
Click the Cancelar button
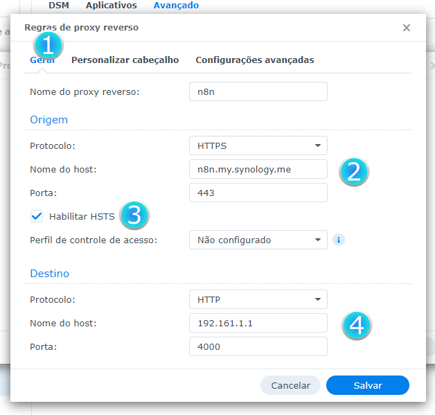click(x=290, y=385)
